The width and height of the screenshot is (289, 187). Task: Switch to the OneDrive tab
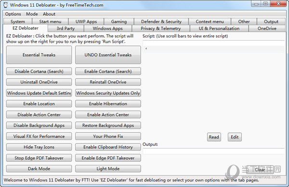[x=267, y=28]
